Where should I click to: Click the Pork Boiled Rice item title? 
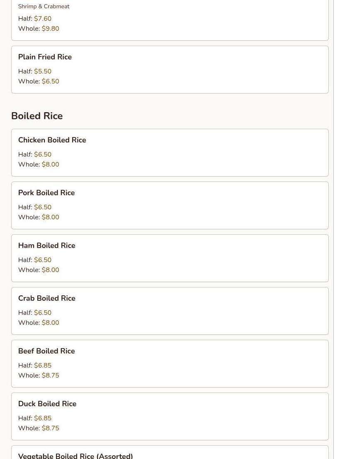click(46, 193)
